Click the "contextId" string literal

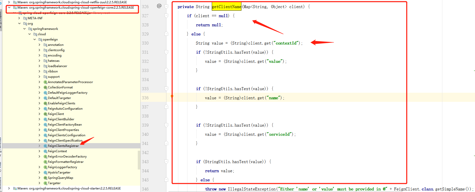[287, 43]
